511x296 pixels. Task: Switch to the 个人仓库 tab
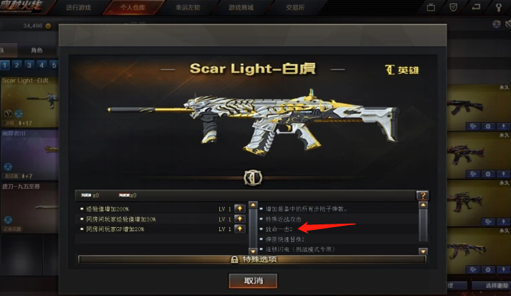[133, 8]
